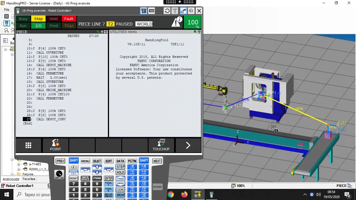Click the POSN key

(157, 187)
